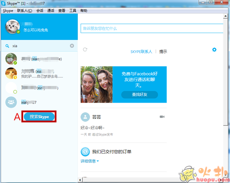230x183 pixels.
Task: Maximize the Skype window
Action: tap(211, 2)
